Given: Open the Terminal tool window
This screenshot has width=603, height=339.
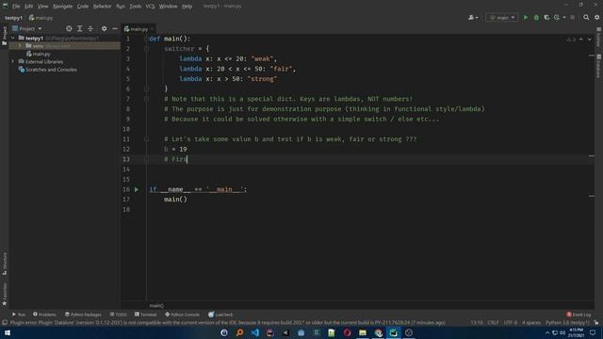Looking at the screenshot, I should [145, 315].
